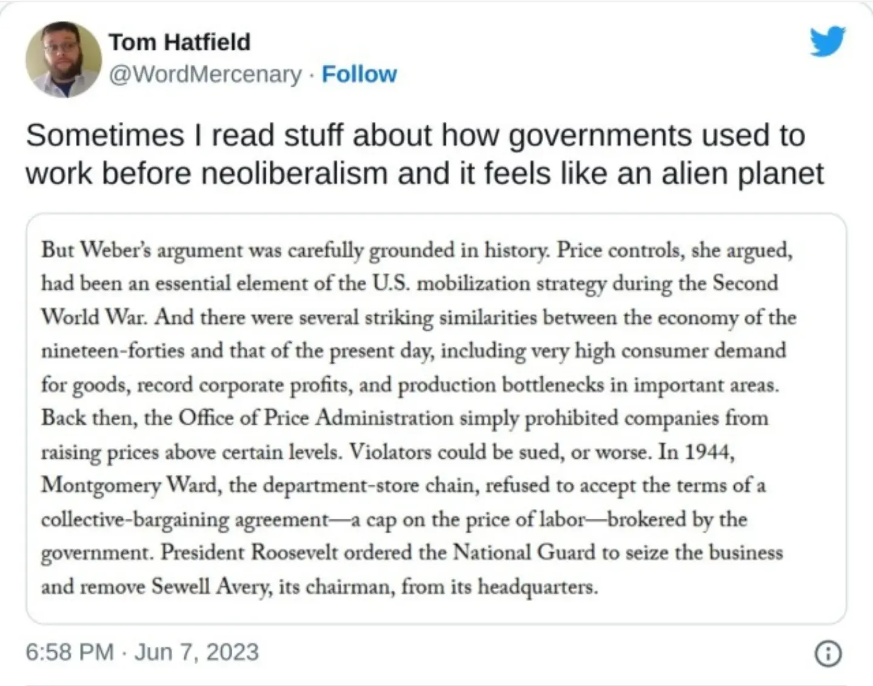Open the tweet info circle icon
Viewport: 873px width, 686px height.
829,653
